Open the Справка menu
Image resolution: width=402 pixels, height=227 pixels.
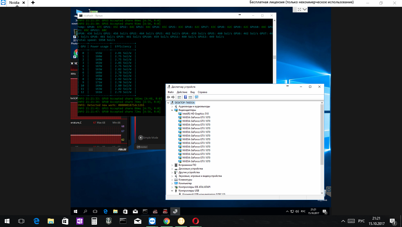tap(202, 92)
